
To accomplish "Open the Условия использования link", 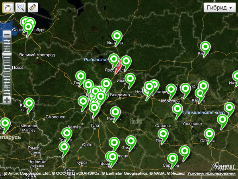I will (211, 173).
